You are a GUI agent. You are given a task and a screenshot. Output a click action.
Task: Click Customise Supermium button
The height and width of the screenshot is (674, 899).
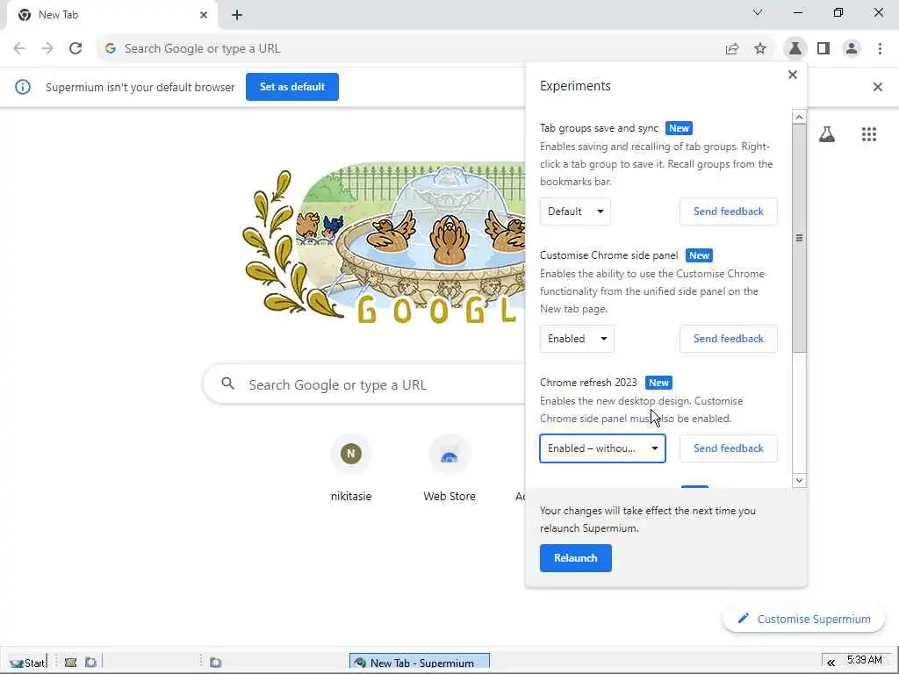coord(804,619)
